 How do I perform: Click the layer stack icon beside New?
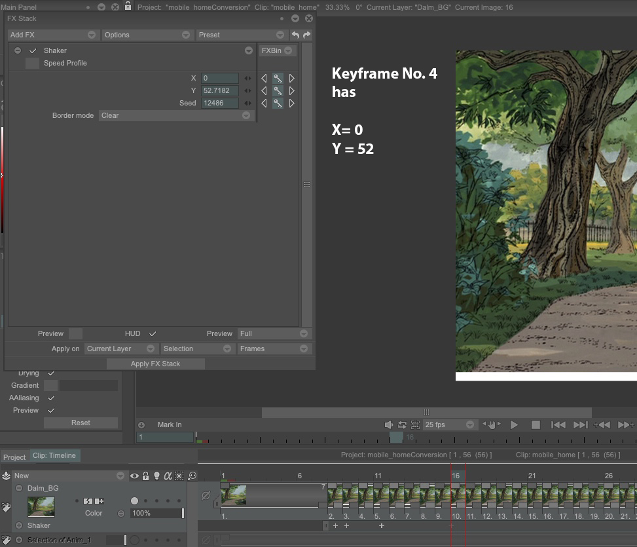6,476
